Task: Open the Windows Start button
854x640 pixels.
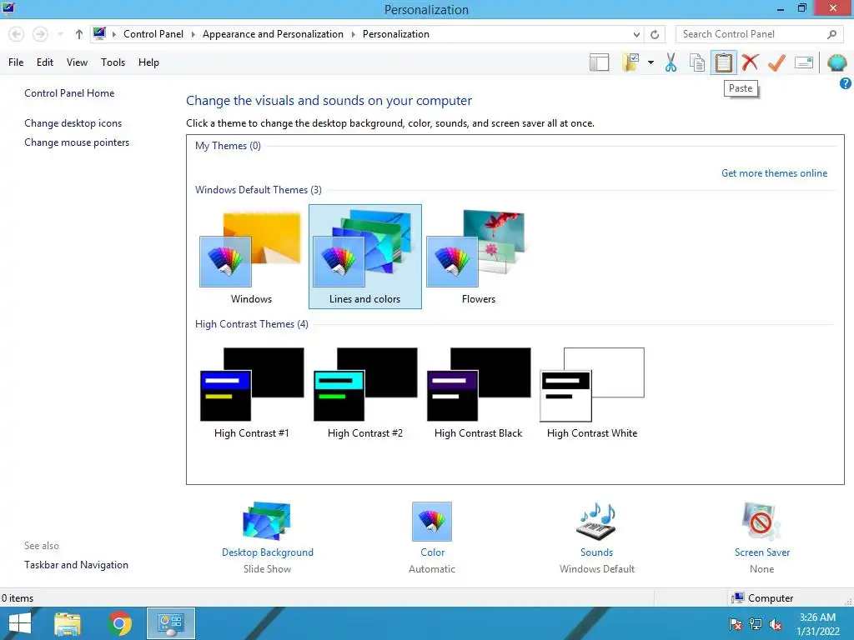Action: coord(20,623)
